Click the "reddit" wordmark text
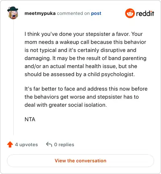161x174 pixels. tap(145, 13)
